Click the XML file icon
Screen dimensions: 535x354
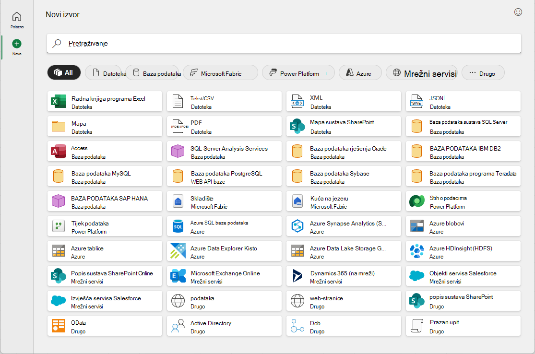click(297, 101)
